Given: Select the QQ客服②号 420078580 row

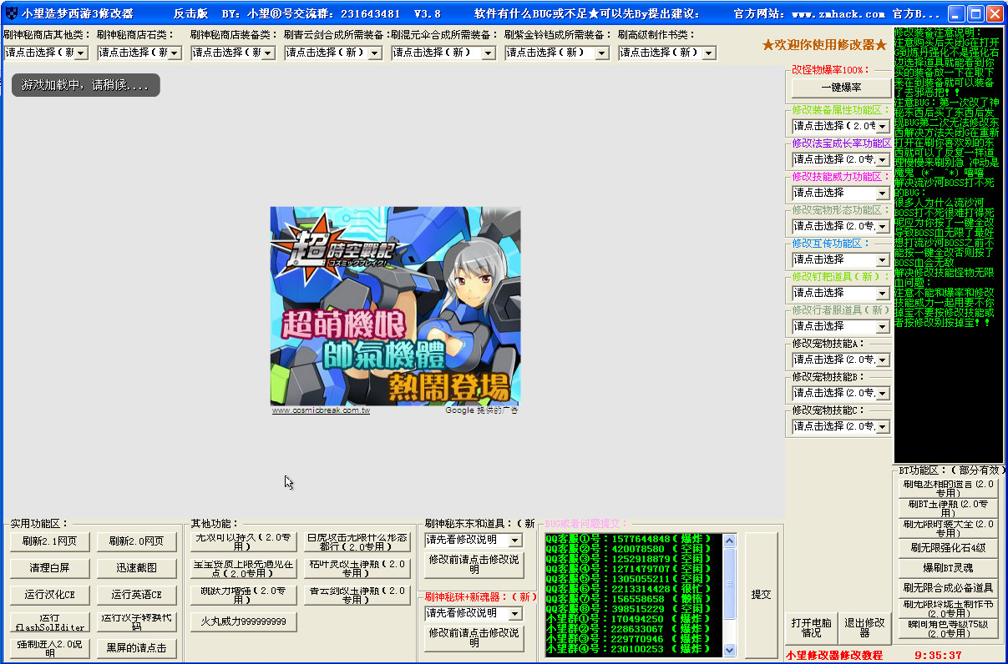Looking at the screenshot, I should click(x=628, y=549).
